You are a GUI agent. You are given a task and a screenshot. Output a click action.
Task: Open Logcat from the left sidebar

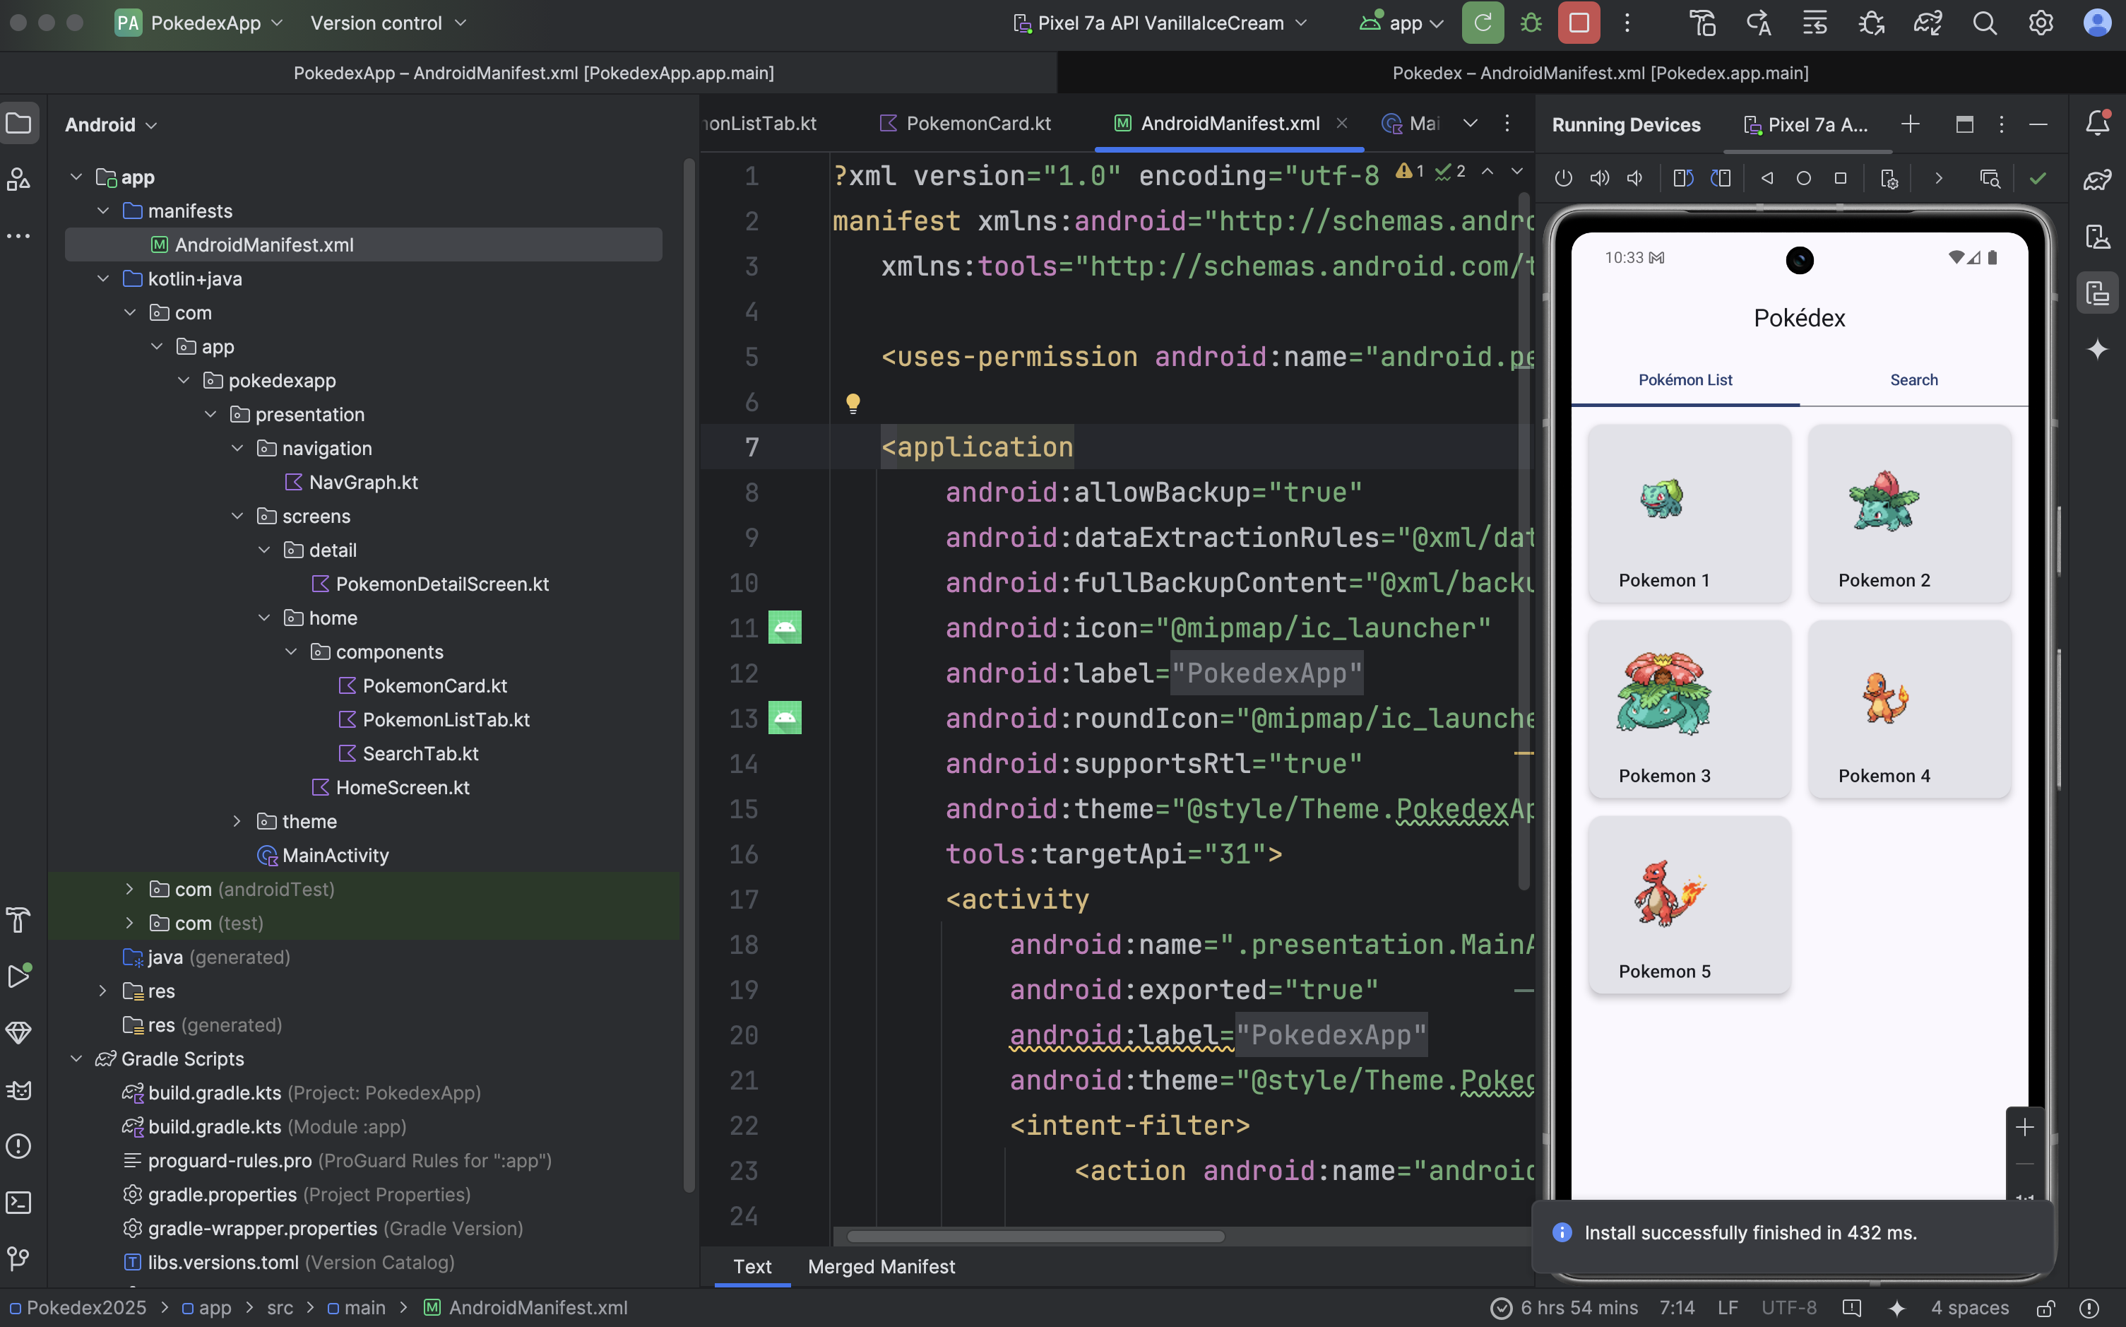coord(18,1090)
